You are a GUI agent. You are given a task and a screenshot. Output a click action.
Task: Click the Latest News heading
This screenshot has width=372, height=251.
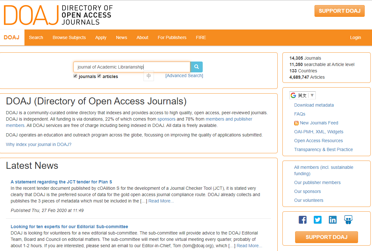pos(32,165)
